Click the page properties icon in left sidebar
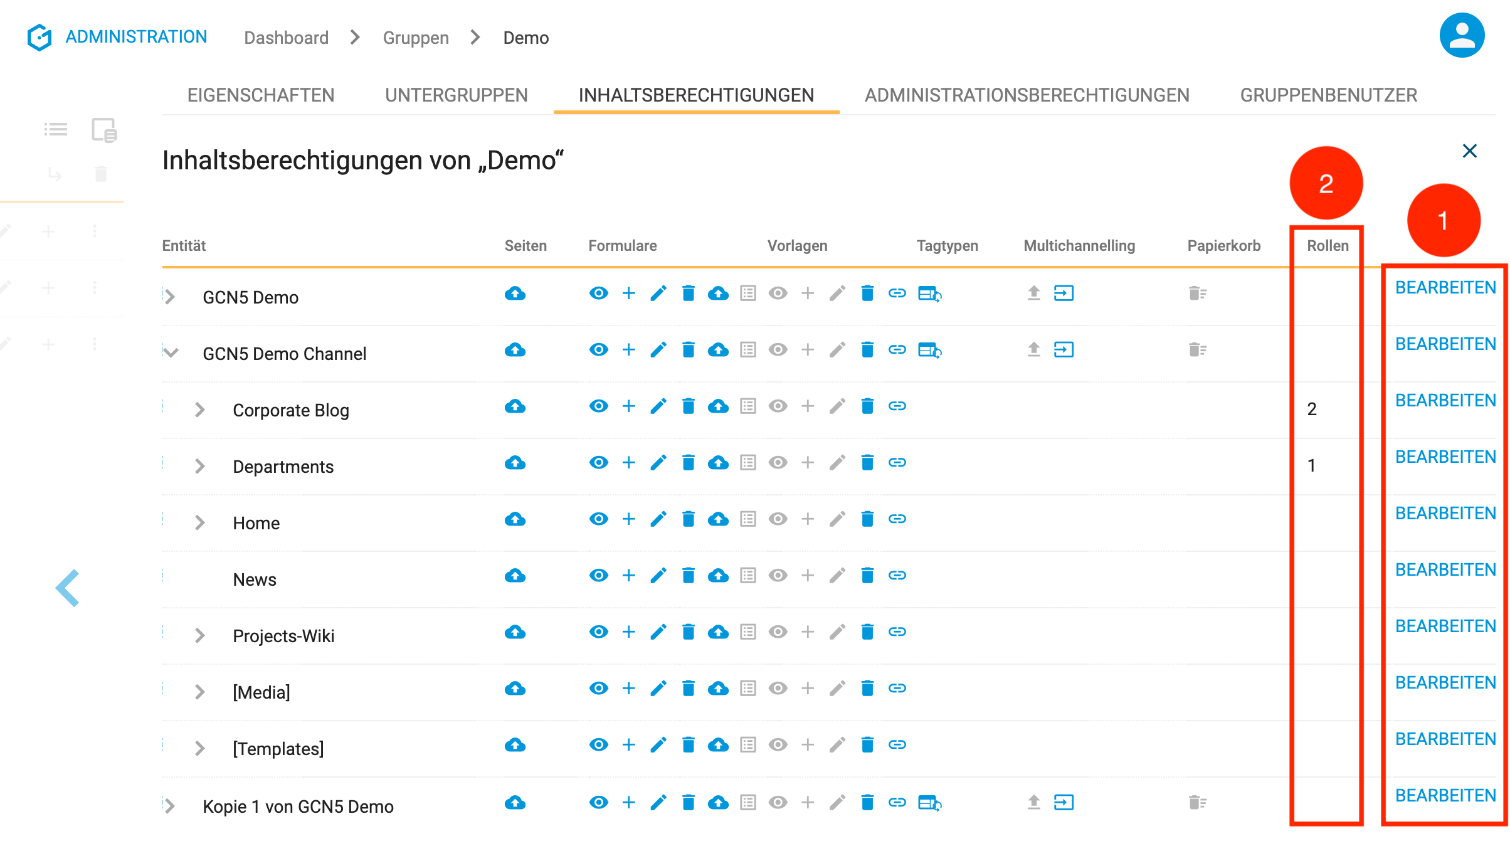Screen dimensions: 1510x841 coord(104,130)
